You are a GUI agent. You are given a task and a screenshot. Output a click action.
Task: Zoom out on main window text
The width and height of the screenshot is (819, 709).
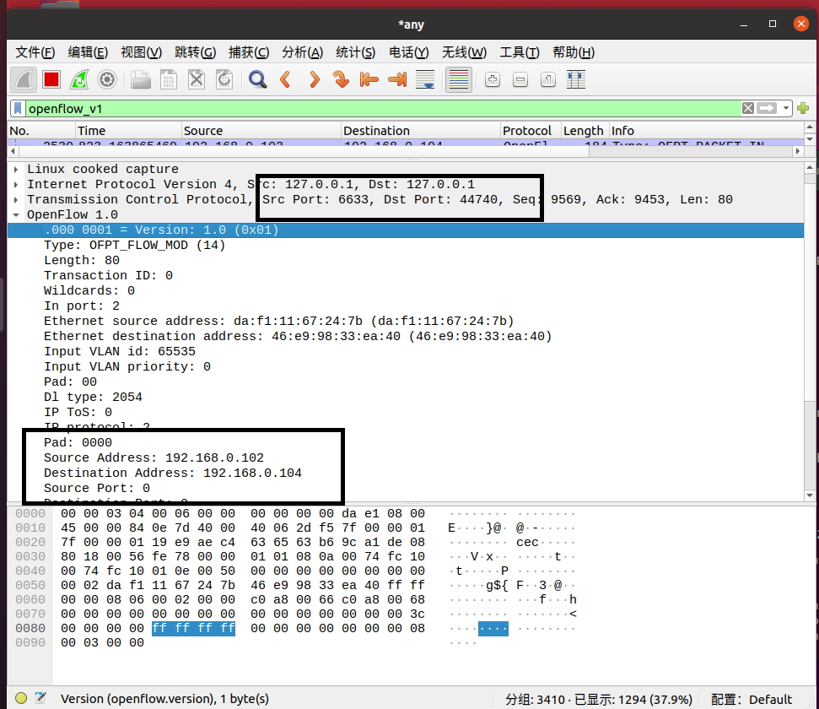(520, 80)
